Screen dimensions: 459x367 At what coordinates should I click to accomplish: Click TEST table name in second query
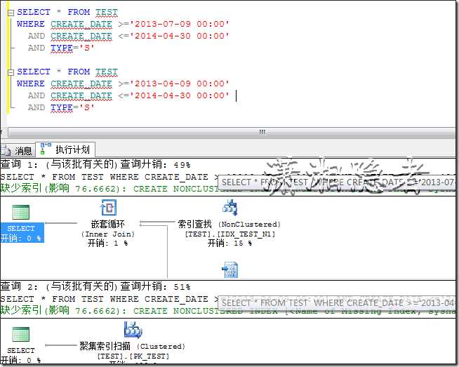pyautogui.click(x=107, y=72)
